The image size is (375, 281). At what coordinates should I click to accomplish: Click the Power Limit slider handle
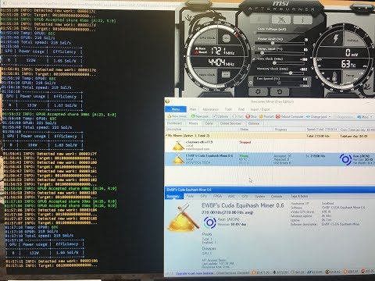(x=273, y=43)
